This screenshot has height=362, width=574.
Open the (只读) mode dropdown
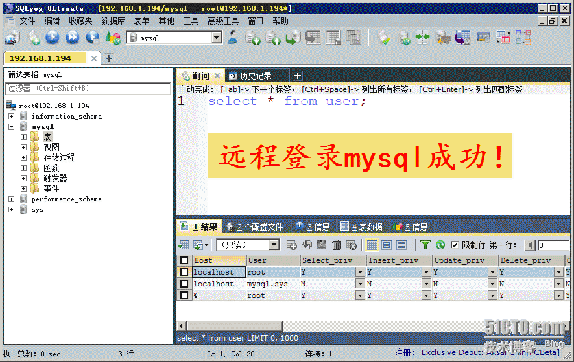click(x=274, y=245)
